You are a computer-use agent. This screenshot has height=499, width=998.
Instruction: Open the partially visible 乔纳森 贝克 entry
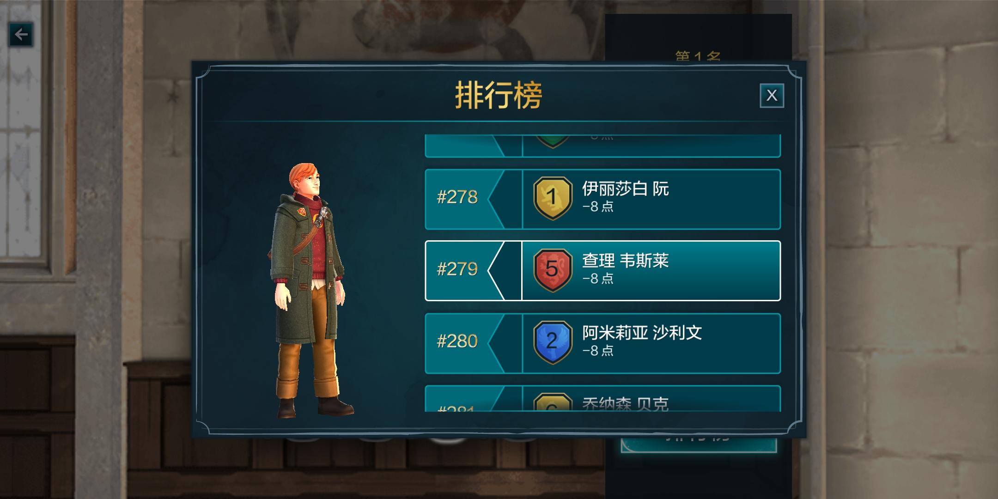[x=602, y=398]
